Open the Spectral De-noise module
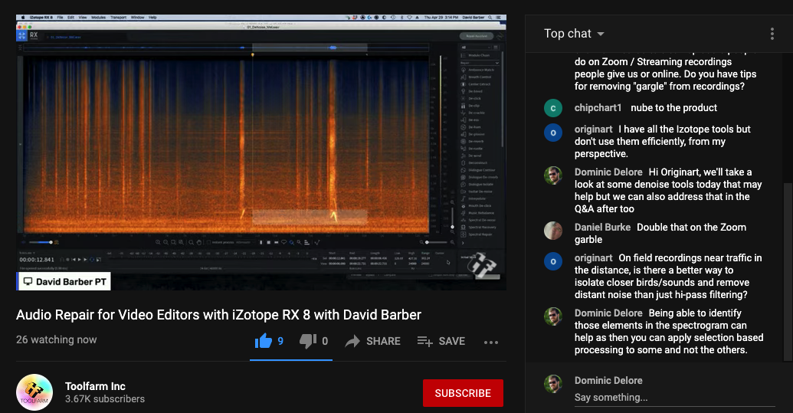The image size is (793, 413). (x=478, y=220)
